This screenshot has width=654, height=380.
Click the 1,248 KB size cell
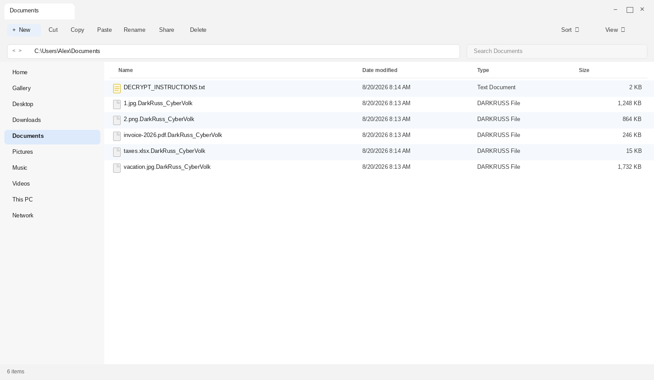[630, 103]
